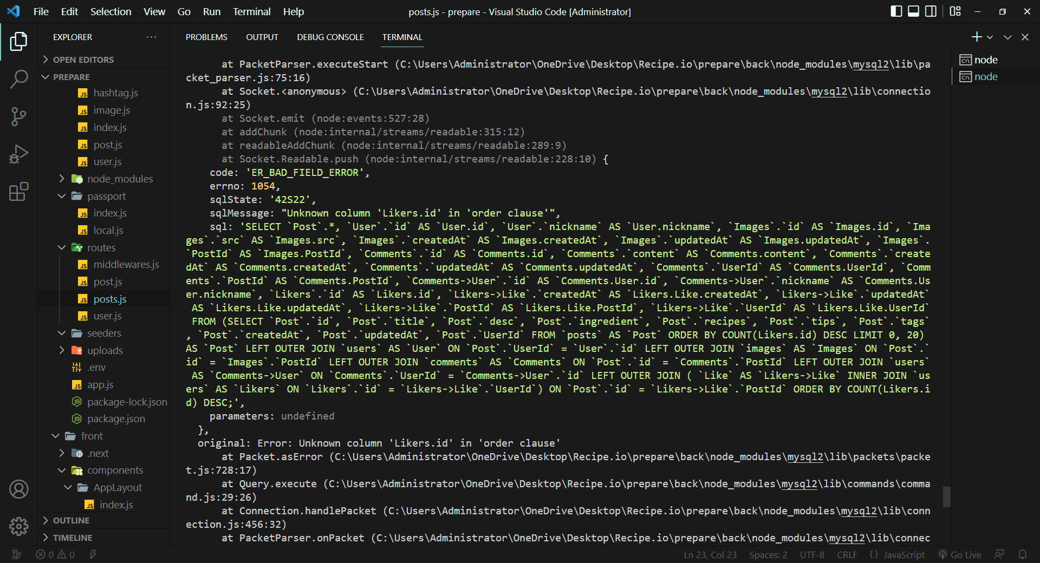This screenshot has height=563, width=1040.
Task: Open Accounts menu in activity bar
Action: click(18, 489)
